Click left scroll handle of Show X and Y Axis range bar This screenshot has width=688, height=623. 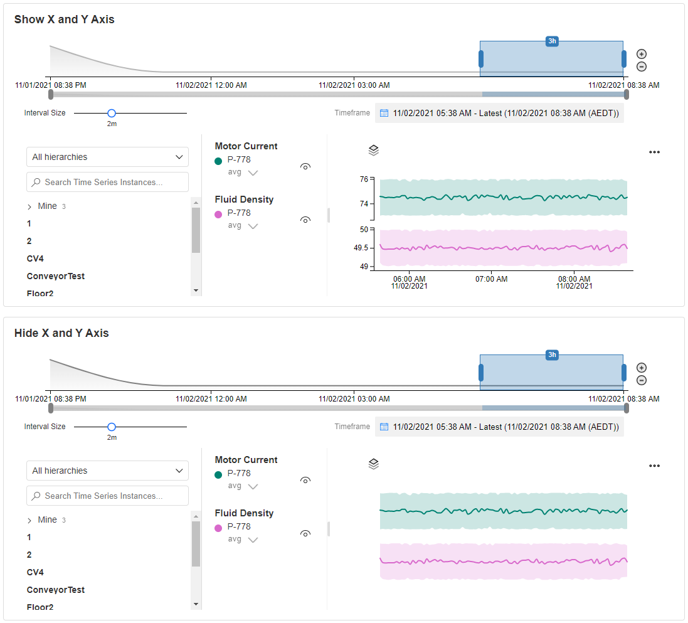point(51,94)
